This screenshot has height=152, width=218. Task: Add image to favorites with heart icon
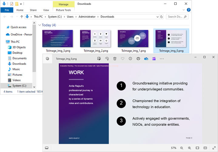pos(122,59)
